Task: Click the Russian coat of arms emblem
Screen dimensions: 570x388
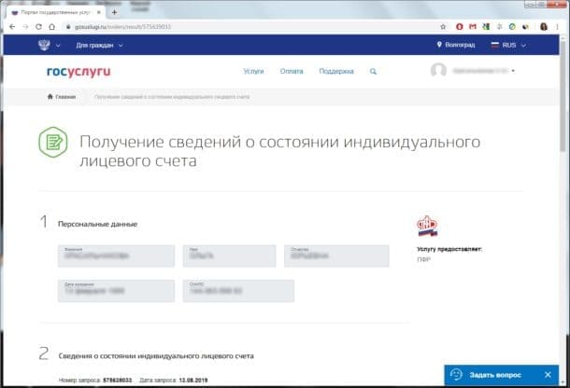Action: pyautogui.click(x=43, y=45)
